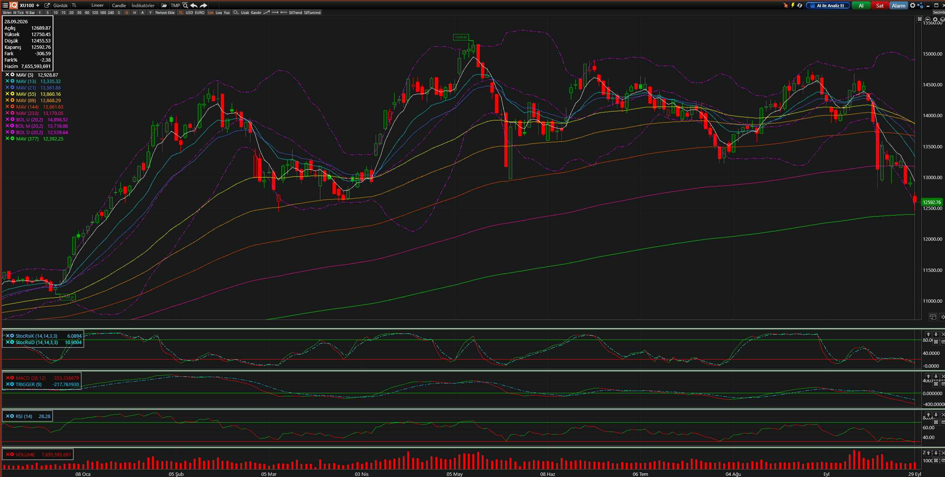The image size is (945, 477).
Task: Select the H (weekly) period tab
Action: (x=135, y=12)
